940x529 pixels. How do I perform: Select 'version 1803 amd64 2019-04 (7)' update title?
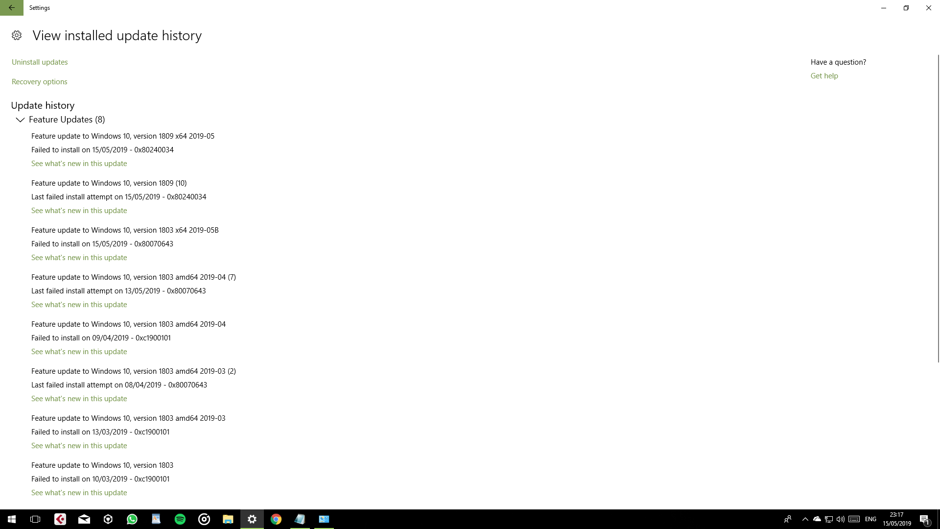[x=134, y=277]
